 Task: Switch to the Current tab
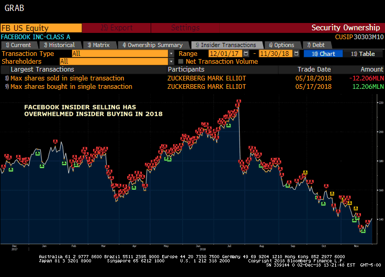point(19,45)
